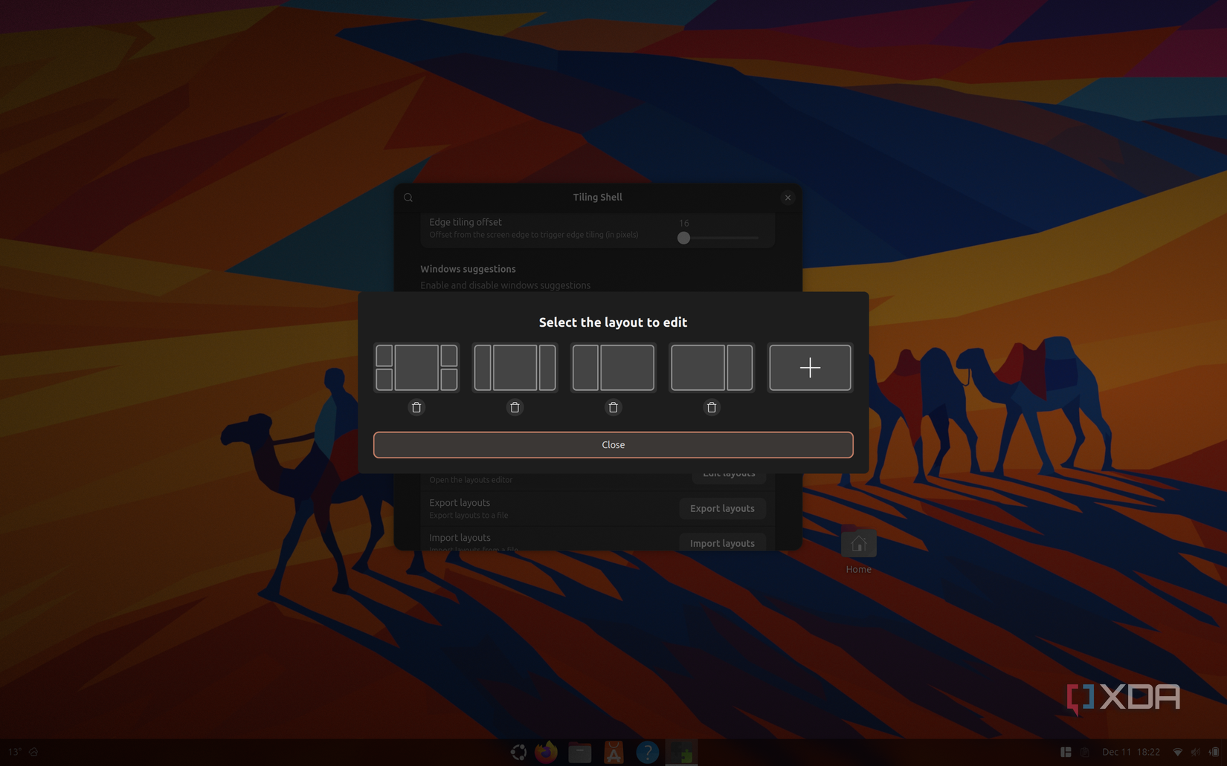The height and width of the screenshot is (766, 1227).
Task: Open the Ubuntu logo launcher in the dock
Action: click(x=518, y=752)
